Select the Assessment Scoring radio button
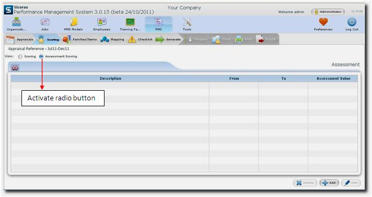 pyautogui.click(x=41, y=56)
